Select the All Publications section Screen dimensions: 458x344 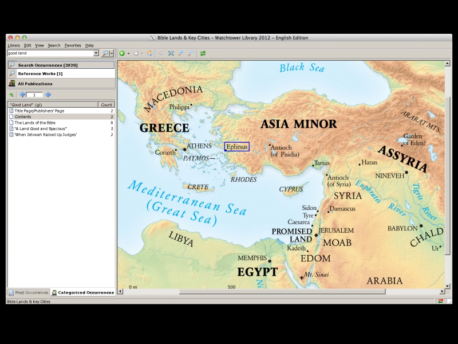click(35, 84)
